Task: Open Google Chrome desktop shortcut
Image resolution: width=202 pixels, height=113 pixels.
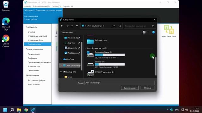Action: [6, 41]
